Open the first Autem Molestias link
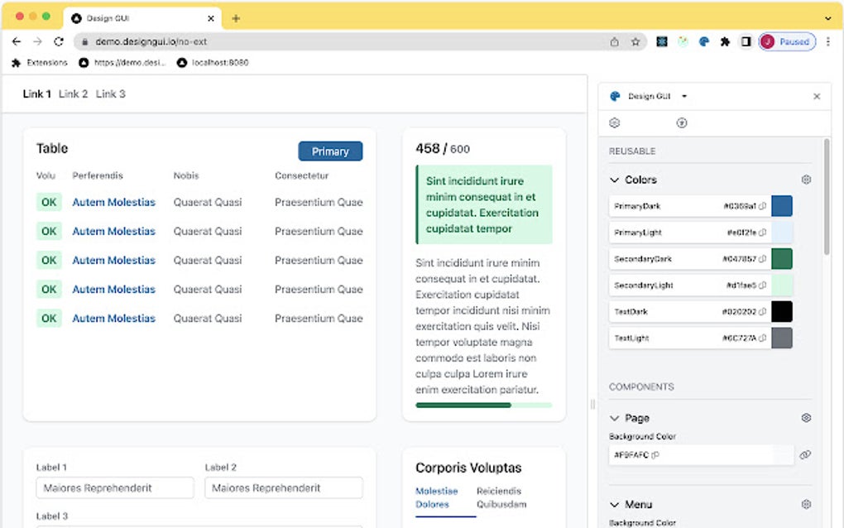 113,202
